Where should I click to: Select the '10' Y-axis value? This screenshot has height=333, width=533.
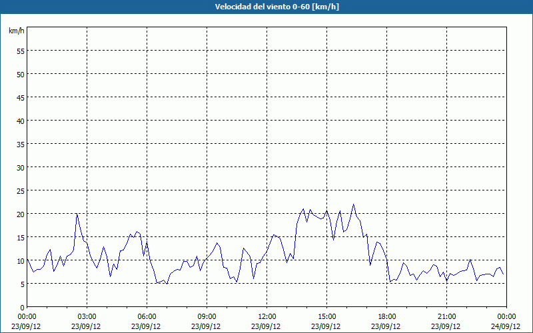pyautogui.click(x=21, y=261)
